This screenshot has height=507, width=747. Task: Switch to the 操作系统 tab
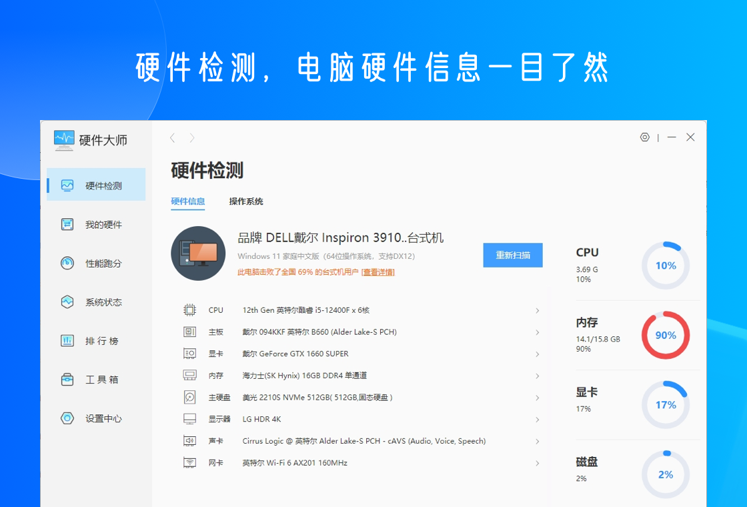coord(246,201)
